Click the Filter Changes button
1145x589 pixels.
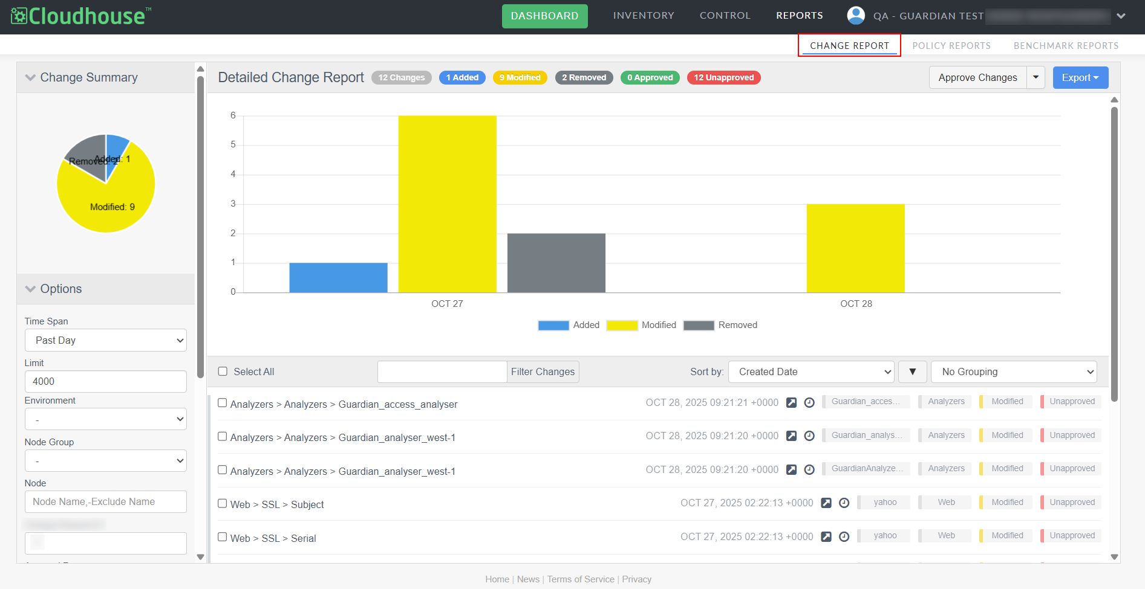coord(543,372)
